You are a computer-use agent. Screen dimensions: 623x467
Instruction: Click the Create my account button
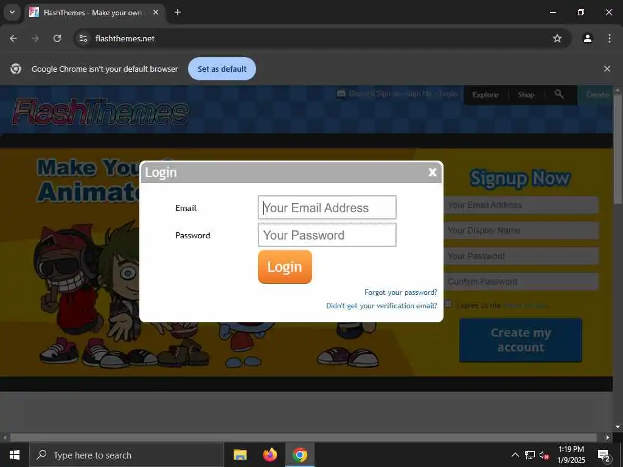click(521, 340)
